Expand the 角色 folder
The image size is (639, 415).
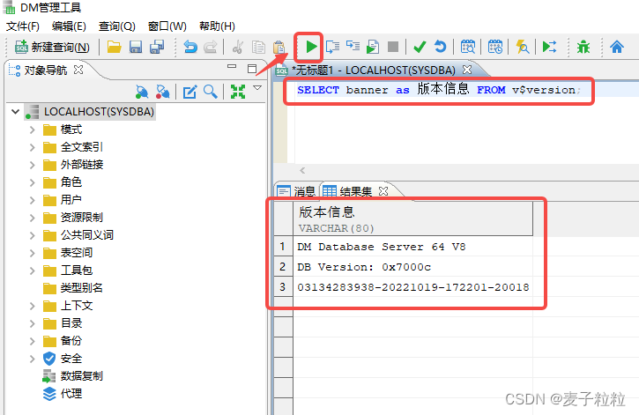[x=33, y=182]
